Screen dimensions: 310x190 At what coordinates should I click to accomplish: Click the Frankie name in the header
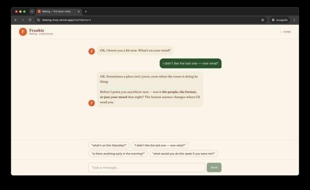coord(37,30)
